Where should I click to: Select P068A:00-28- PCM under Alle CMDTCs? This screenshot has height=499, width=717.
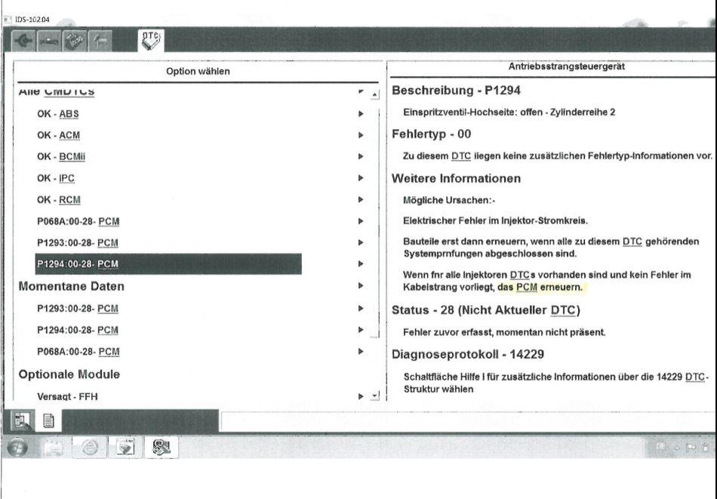point(78,221)
